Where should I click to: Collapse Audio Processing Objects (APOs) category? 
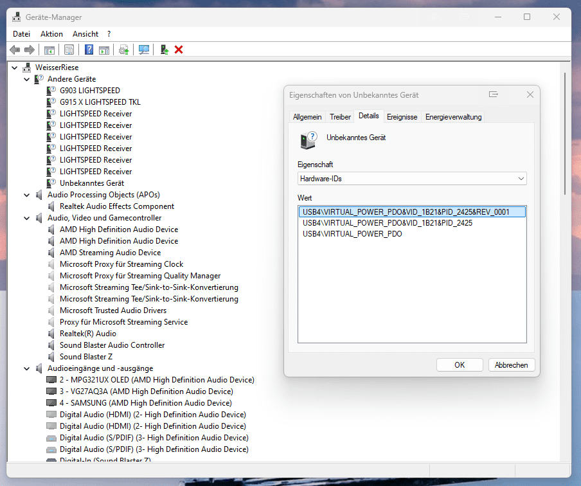tap(27, 195)
